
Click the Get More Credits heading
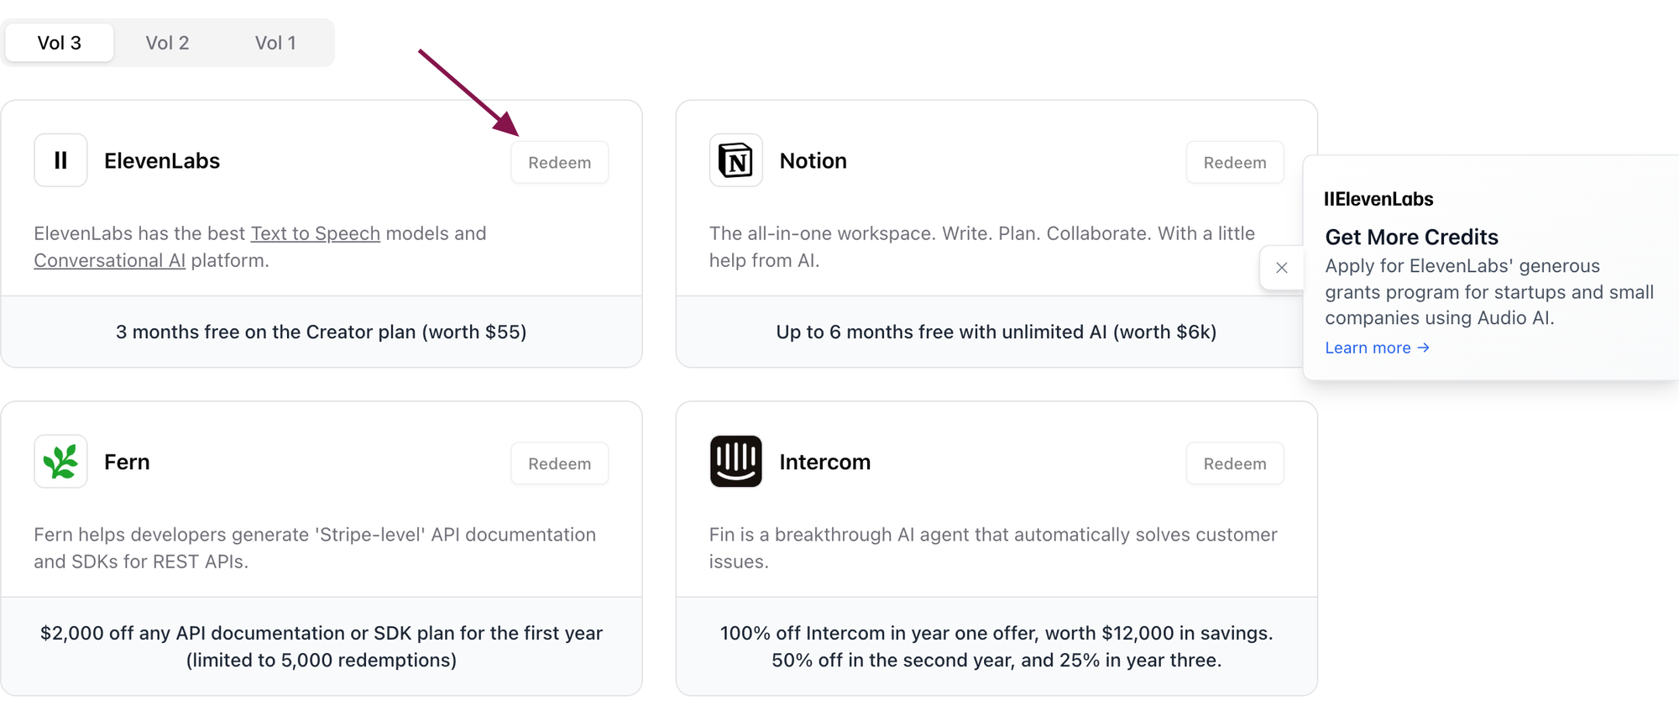tap(1411, 237)
